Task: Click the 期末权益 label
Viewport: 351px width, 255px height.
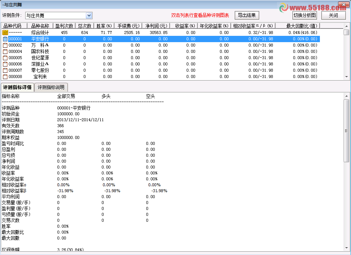Action: [10, 138]
